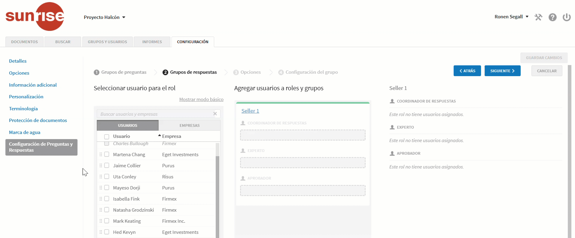Click the power logout icon

(x=567, y=17)
